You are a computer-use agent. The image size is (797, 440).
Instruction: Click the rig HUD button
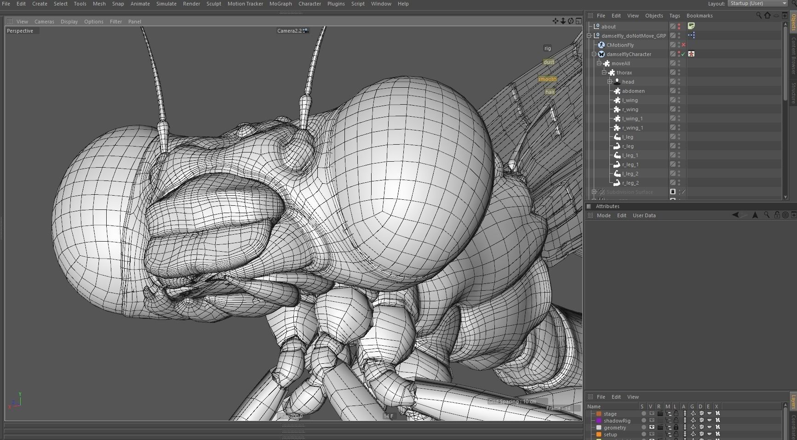click(x=547, y=48)
